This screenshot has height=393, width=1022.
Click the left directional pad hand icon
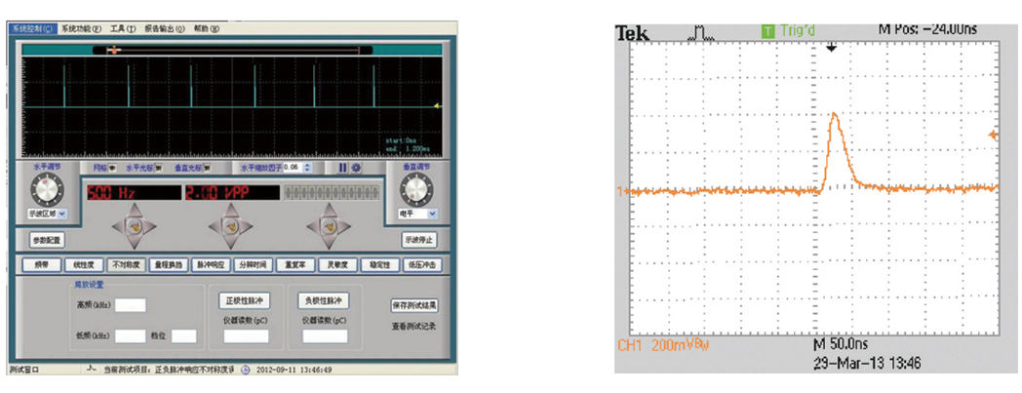[x=135, y=227]
